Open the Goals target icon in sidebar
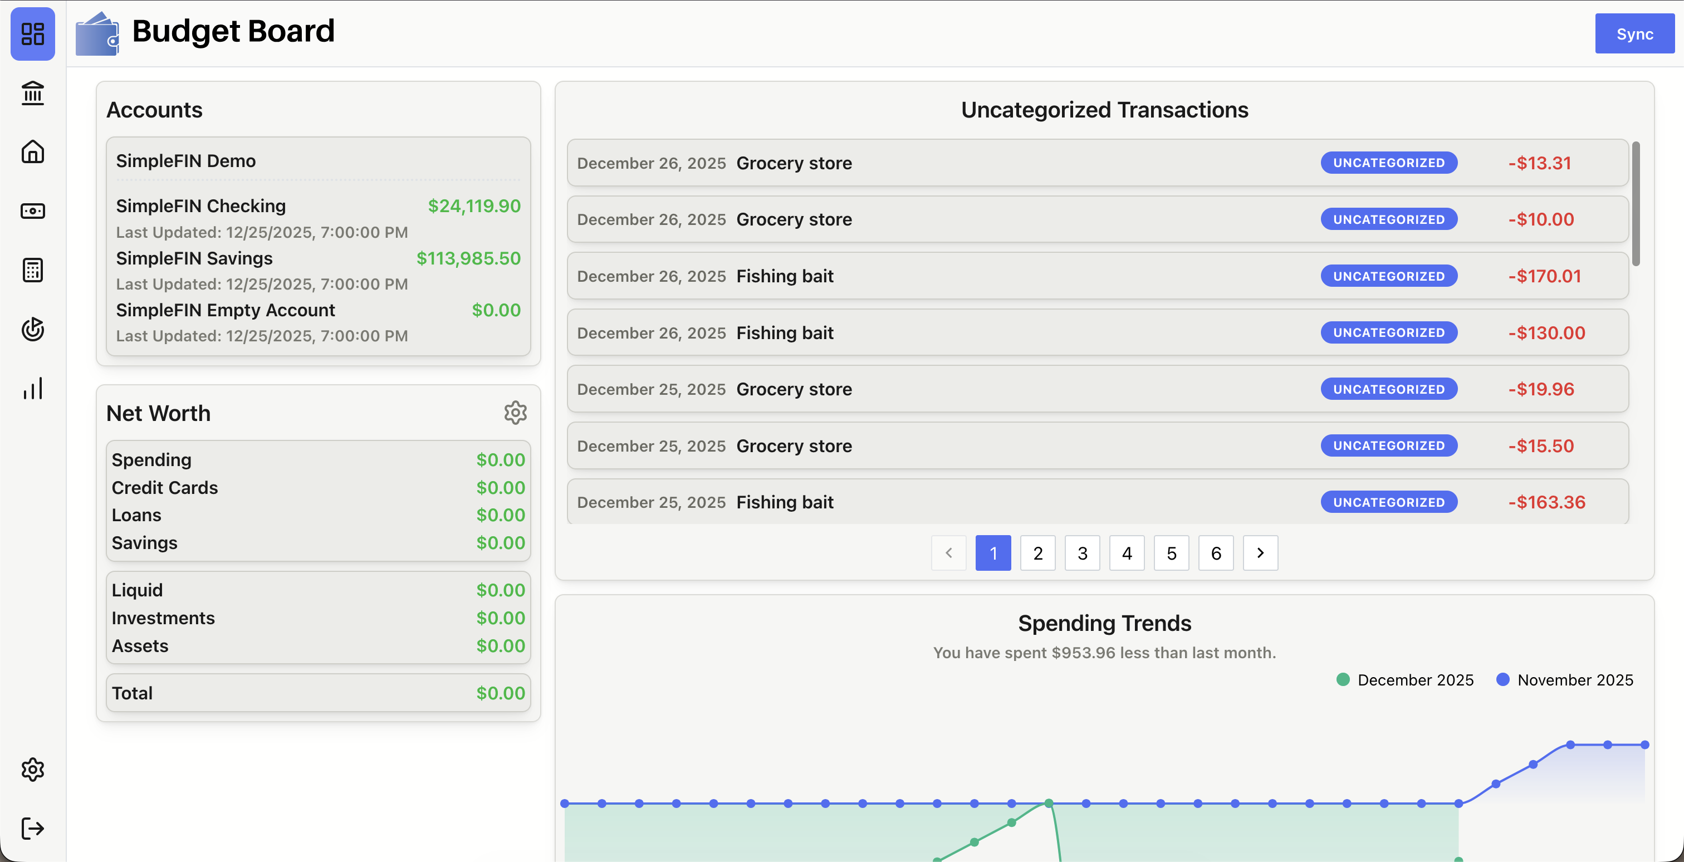This screenshot has width=1684, height=862. pos(33,329)
